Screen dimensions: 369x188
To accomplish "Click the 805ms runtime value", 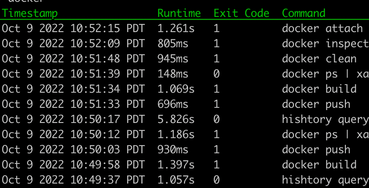I will pos(173,44).
